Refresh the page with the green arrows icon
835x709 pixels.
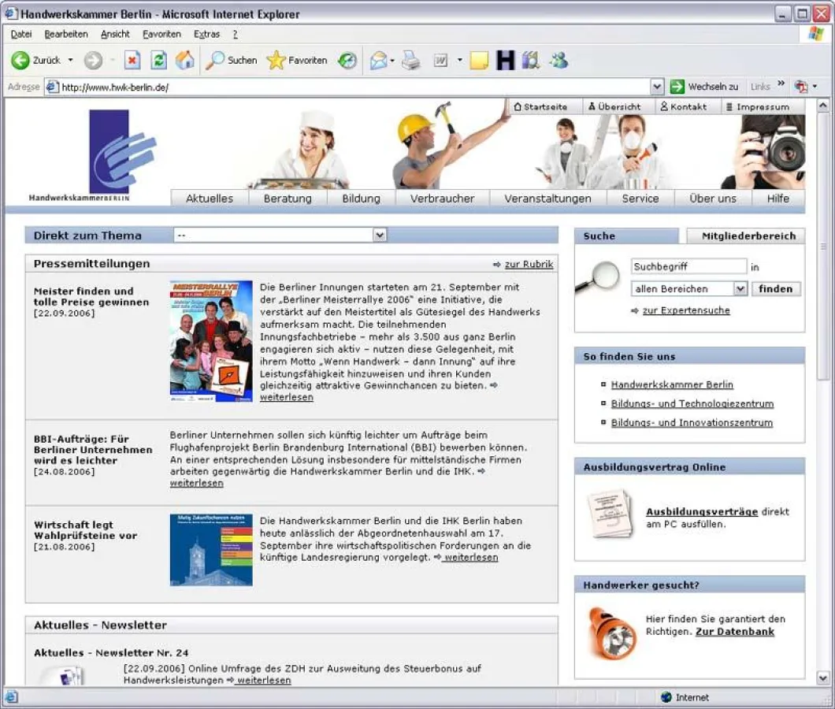click(159, 61)
